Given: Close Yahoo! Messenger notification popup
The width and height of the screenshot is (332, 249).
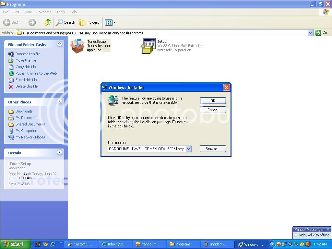Looking at the screenshot, I should point(328,230).
